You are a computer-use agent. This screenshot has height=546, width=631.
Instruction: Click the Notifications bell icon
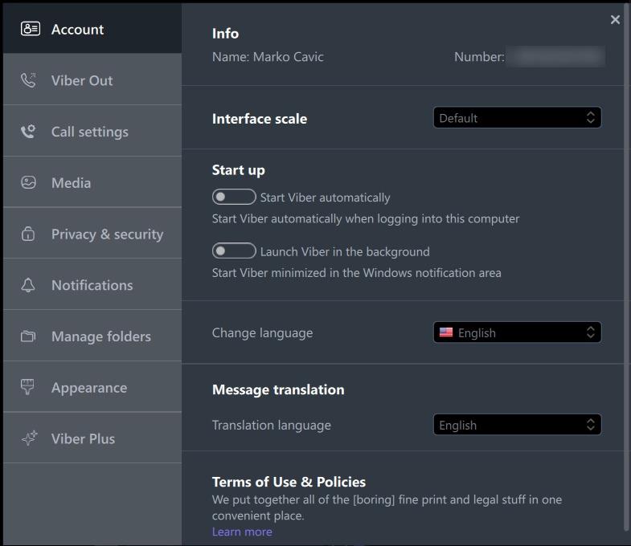click(29, 285)
